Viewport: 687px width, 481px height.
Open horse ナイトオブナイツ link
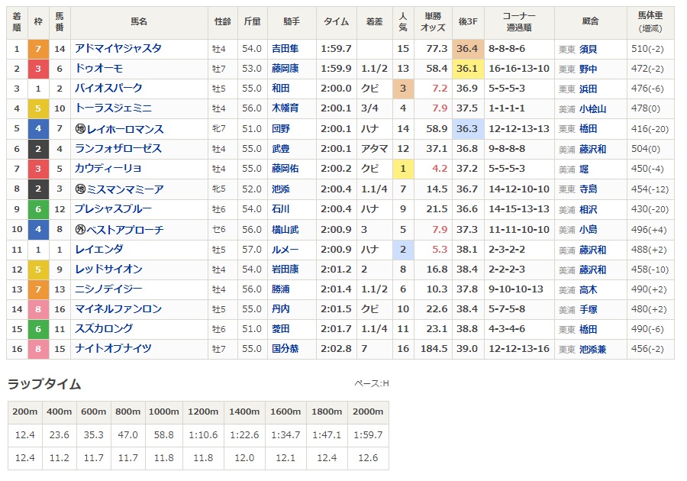point(113,348)
